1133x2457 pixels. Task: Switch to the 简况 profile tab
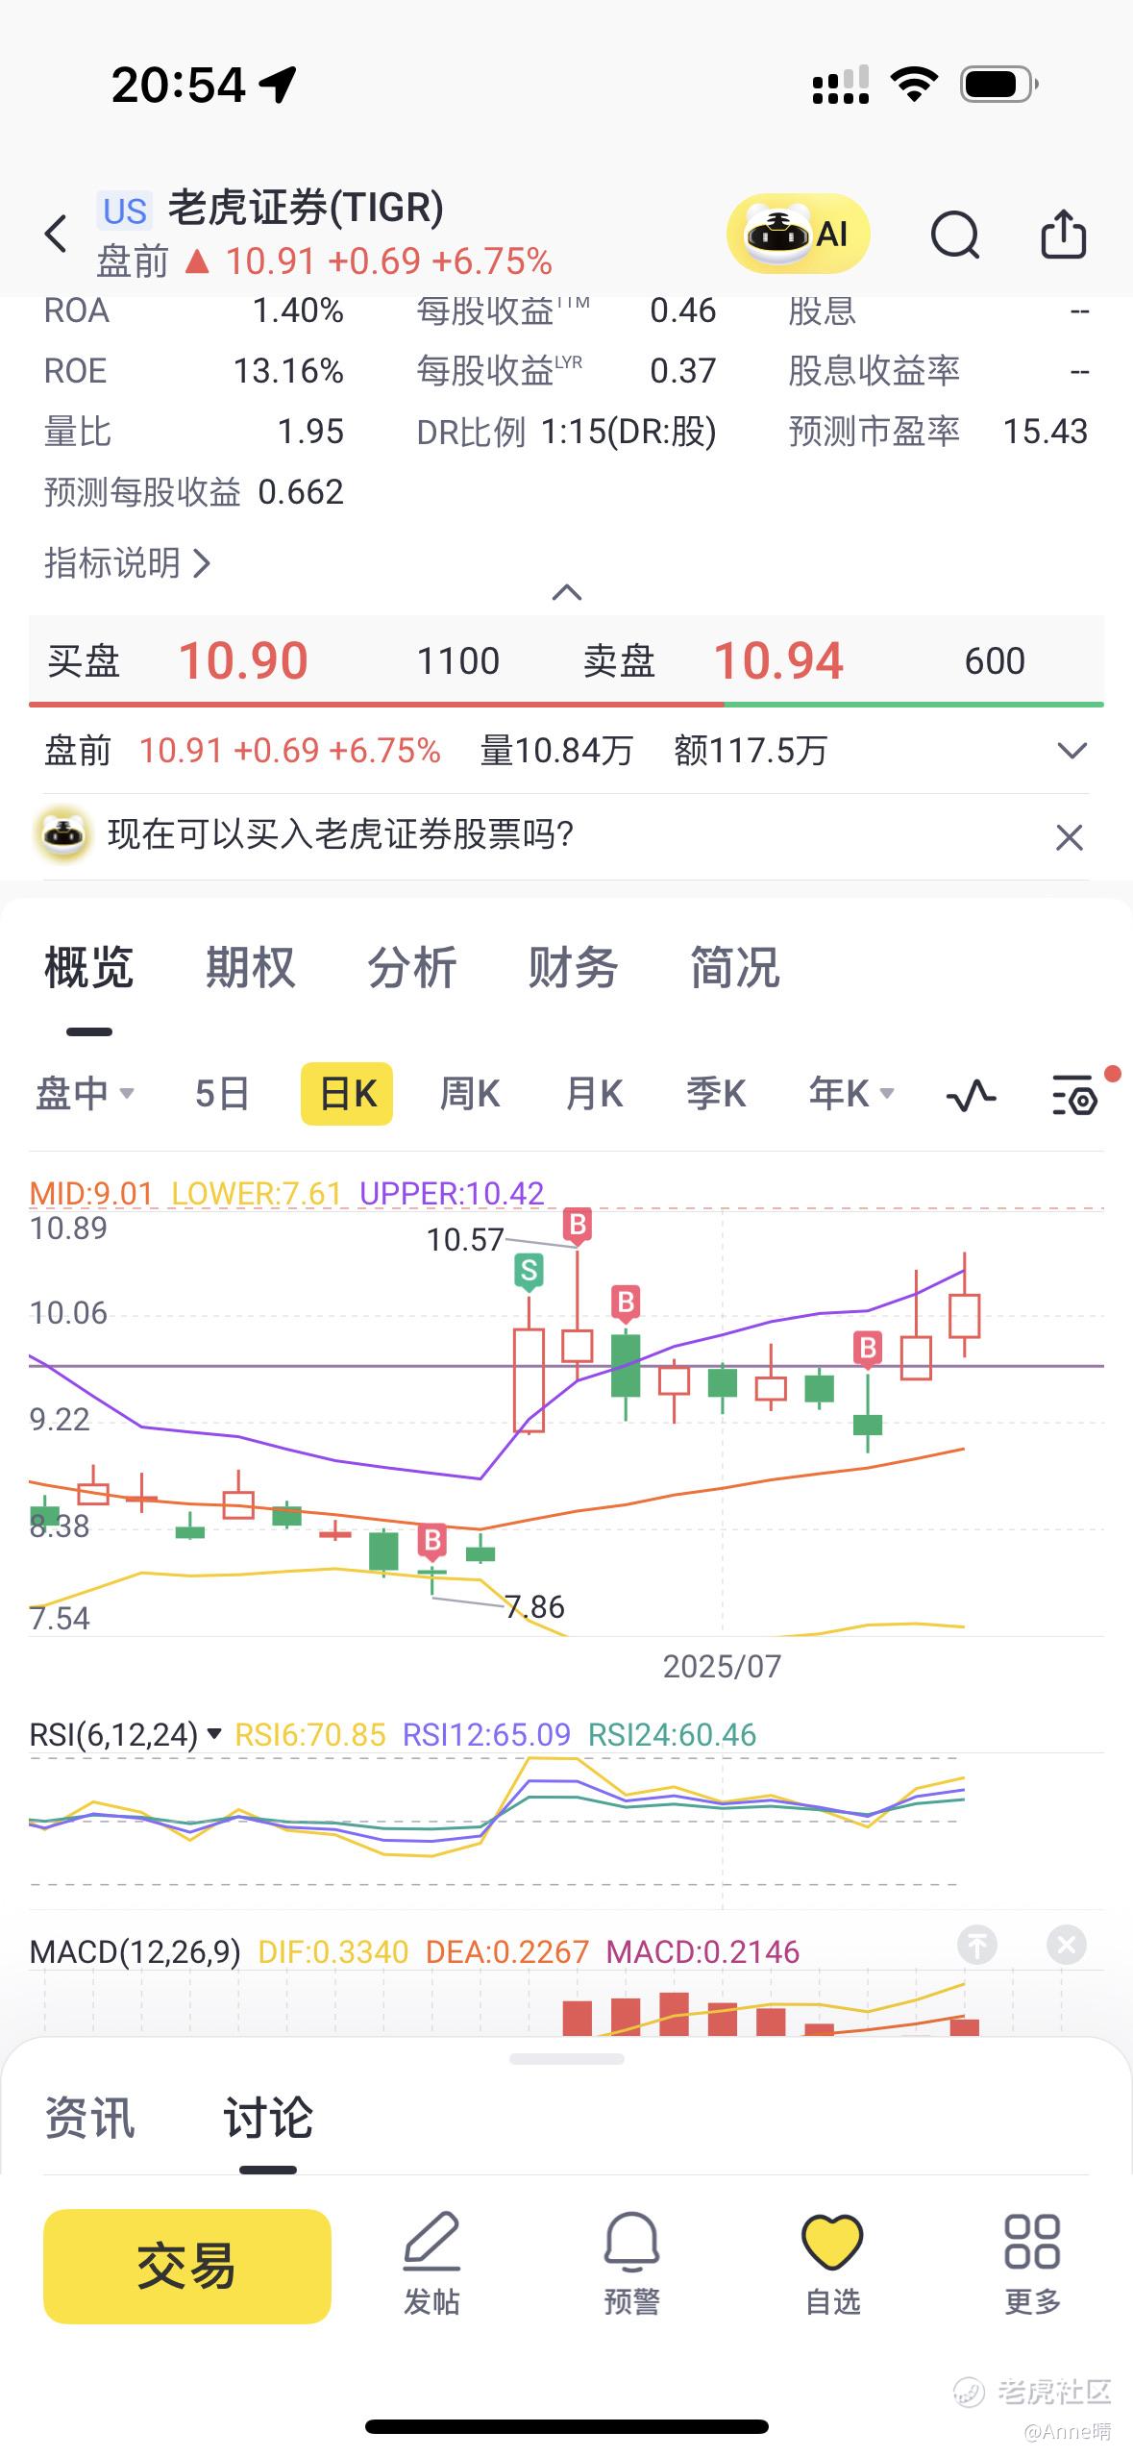(734, 968)
